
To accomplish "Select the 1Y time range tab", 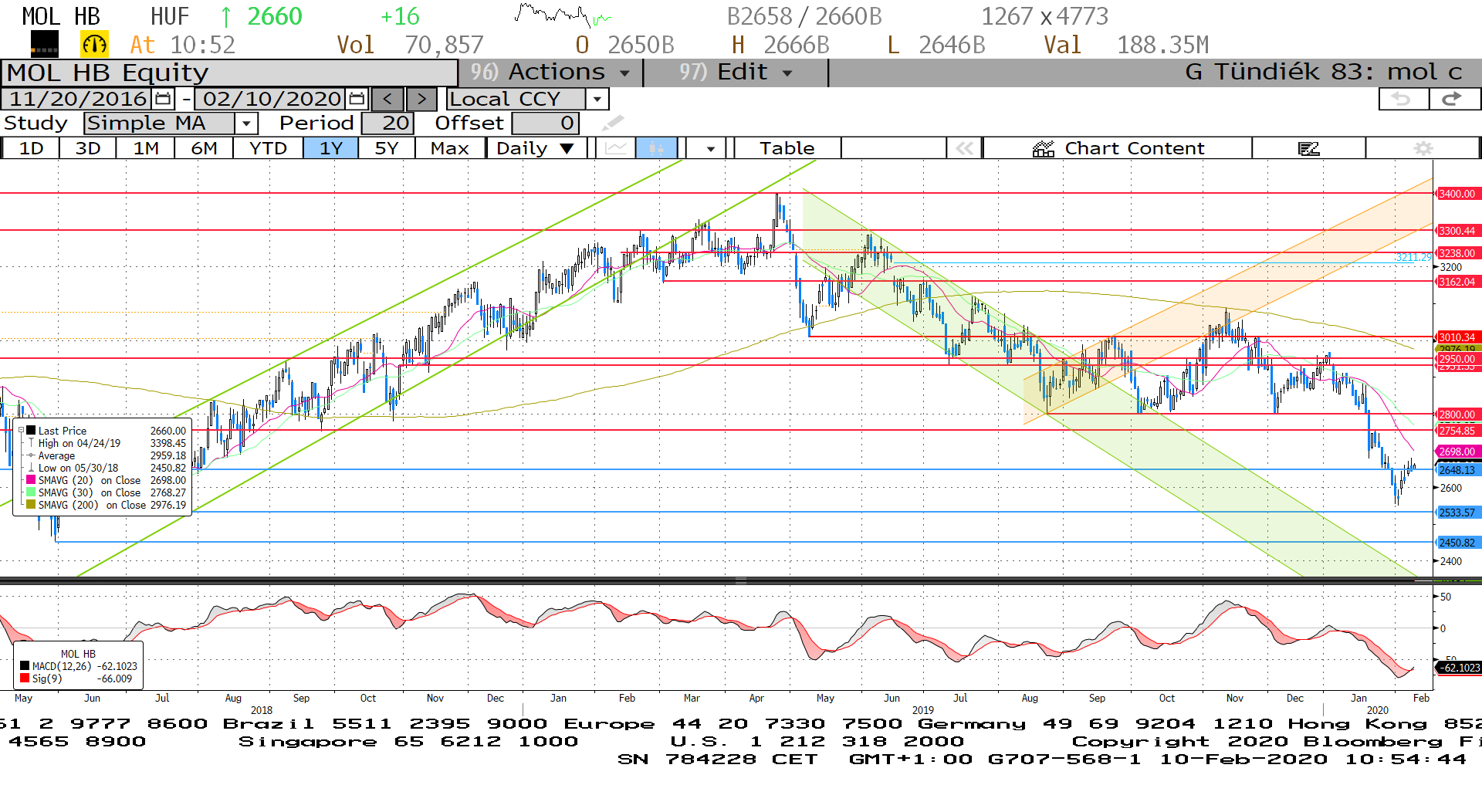I will click(331, 148).
